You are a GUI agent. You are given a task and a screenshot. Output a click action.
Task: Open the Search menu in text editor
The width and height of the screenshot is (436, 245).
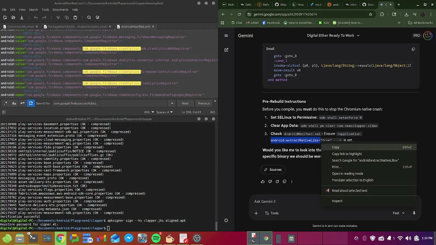pyautogui.click(x=33, y=10)
